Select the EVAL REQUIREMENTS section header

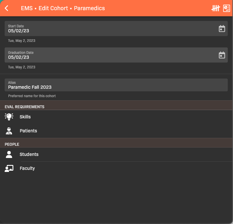pyautogui.click(x=25, y=107)
